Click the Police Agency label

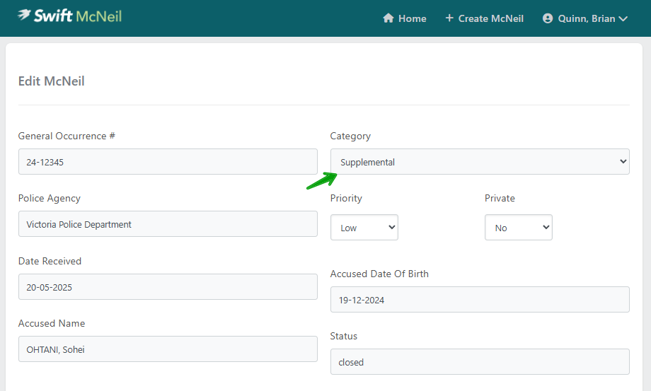coord(50,199)
